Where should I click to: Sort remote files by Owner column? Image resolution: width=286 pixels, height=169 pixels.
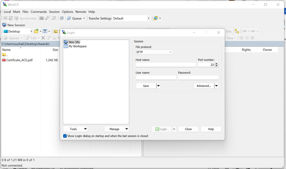click(267, 50)
